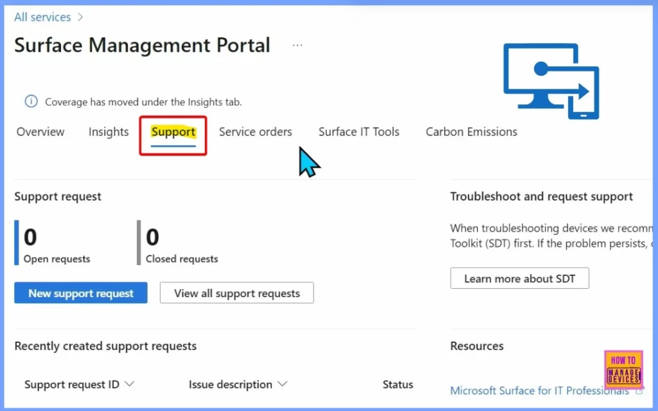
Task: Click the Status column header
Action: pos(397,385)
